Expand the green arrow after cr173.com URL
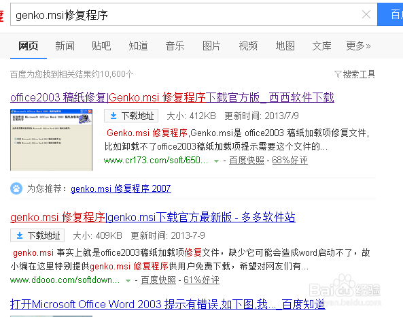 click(216, 161)
